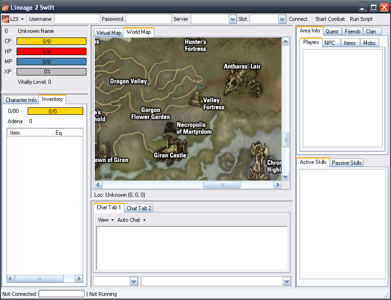Click the inventory horizontal scrollbar thumb

(39, 279)
